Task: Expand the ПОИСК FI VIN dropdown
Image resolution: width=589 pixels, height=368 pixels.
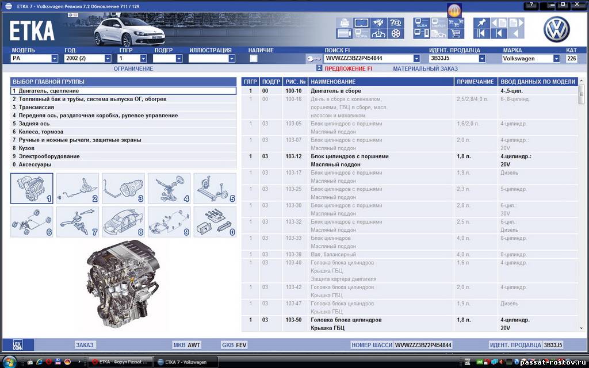Action: [x=416, y=59]
